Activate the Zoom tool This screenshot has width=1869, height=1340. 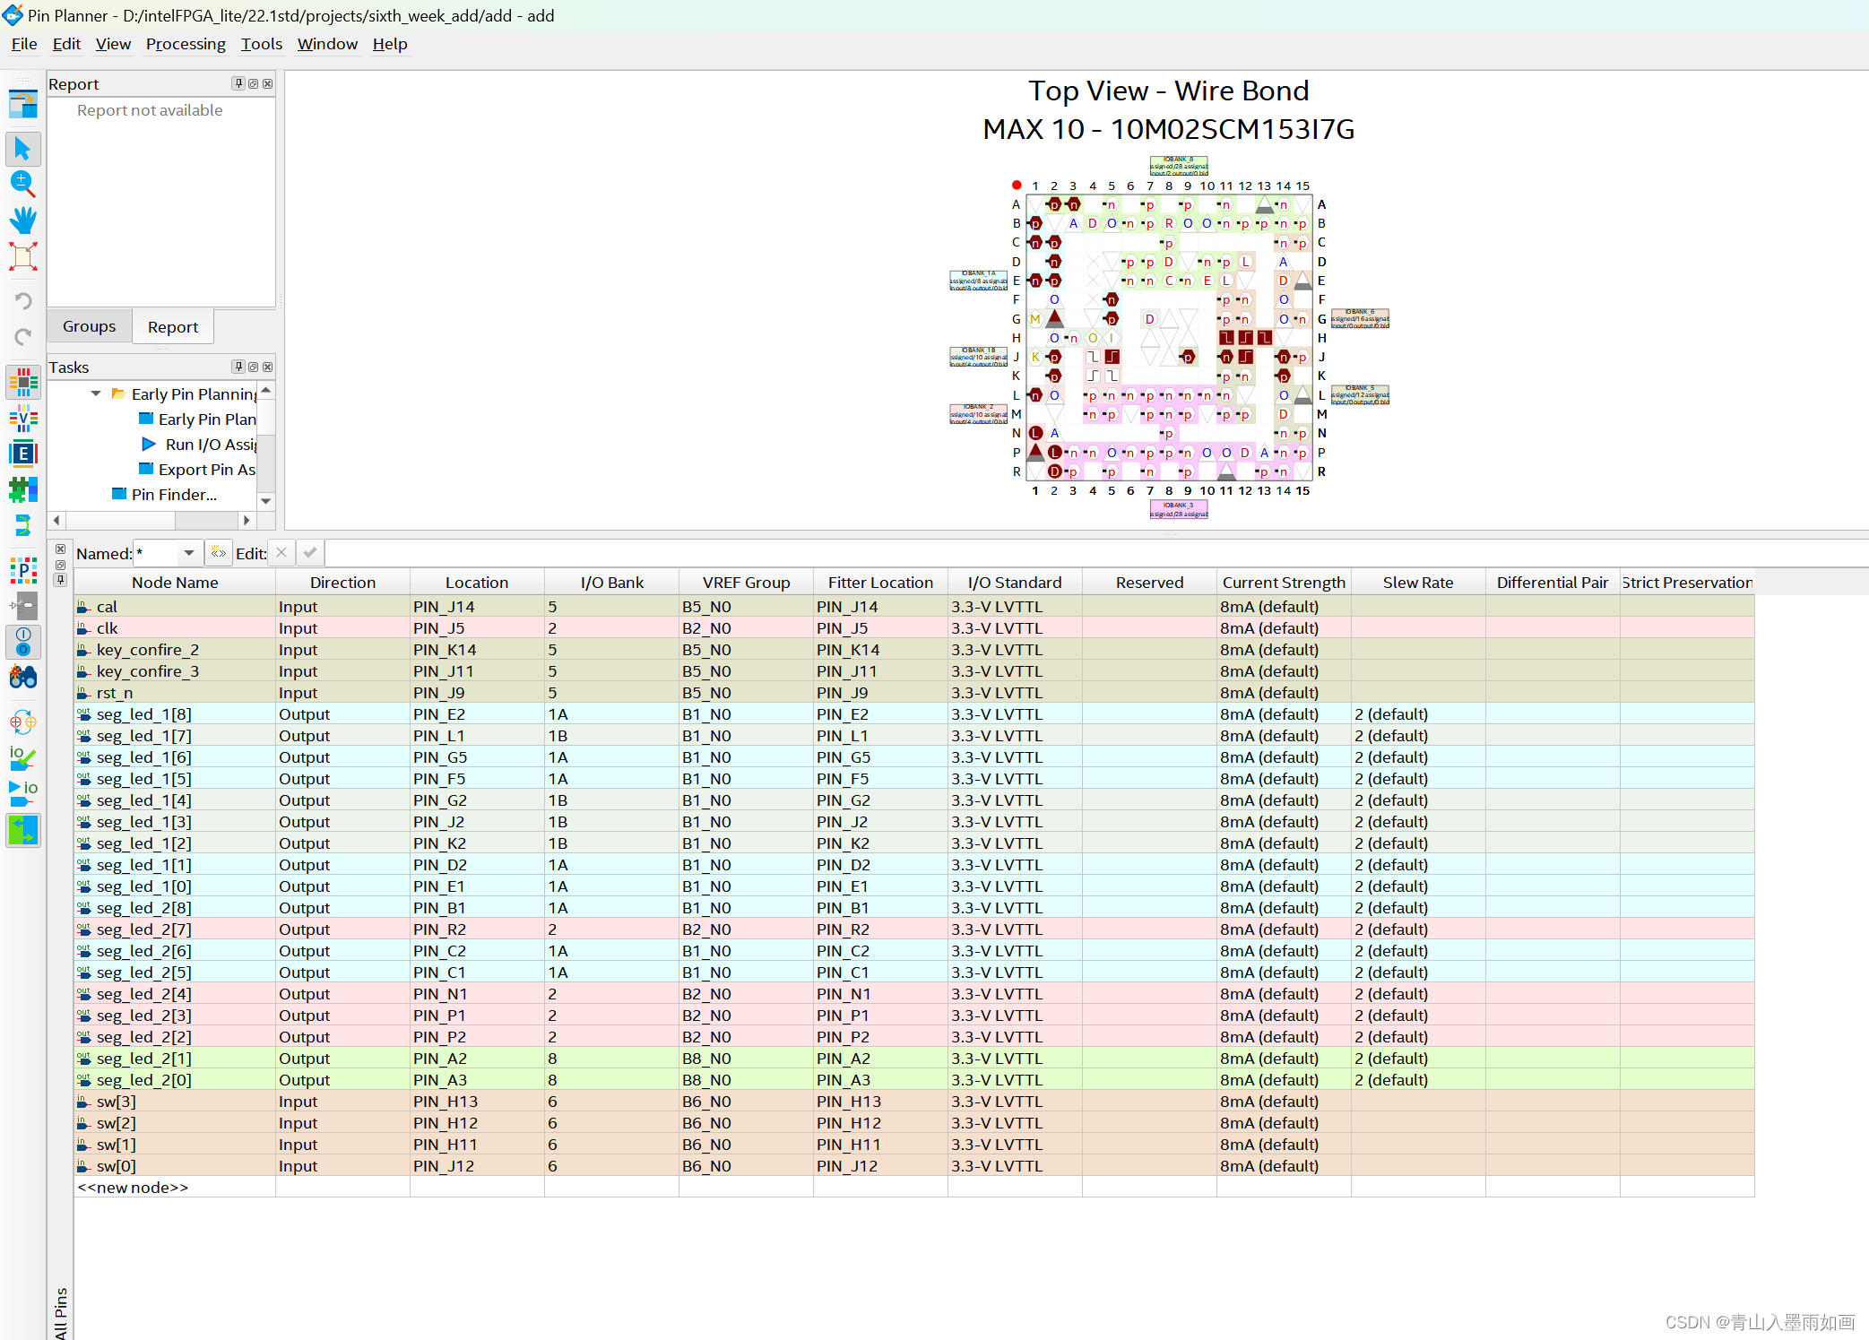pyautogui.click(x=23, y=184)
